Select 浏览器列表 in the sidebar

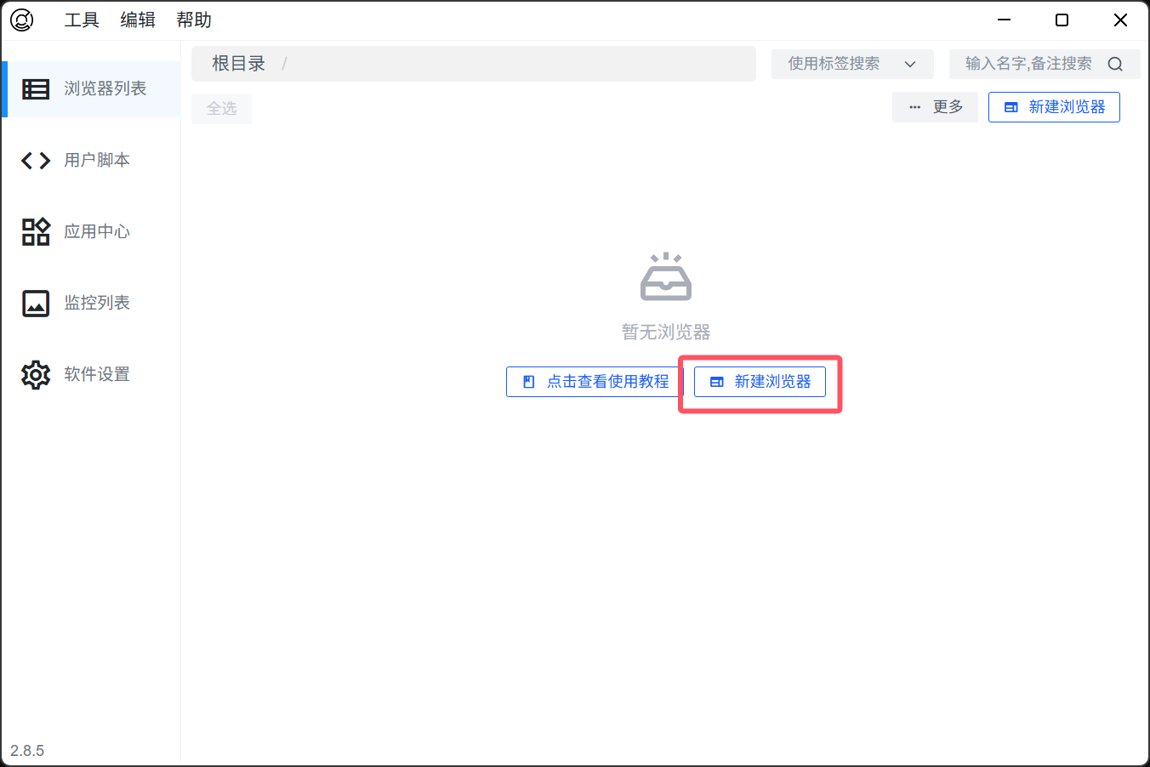coord(91,88)
